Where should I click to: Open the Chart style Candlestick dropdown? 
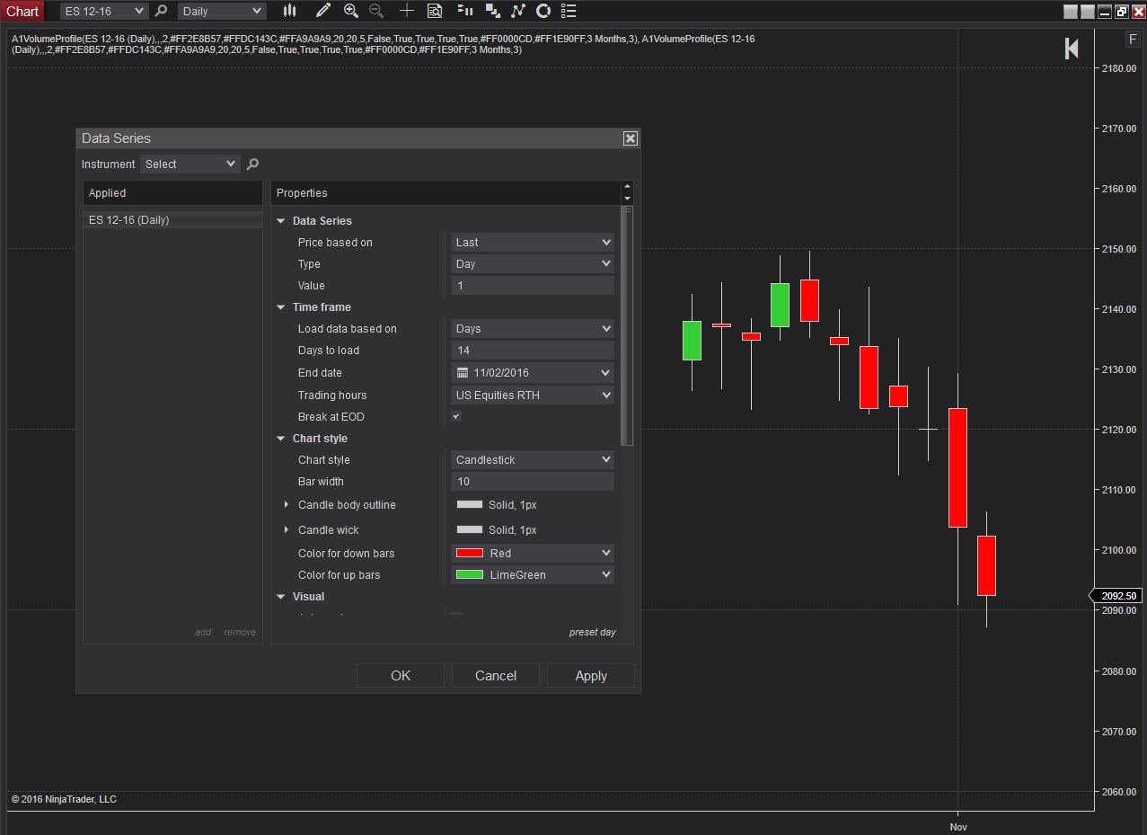533,459
